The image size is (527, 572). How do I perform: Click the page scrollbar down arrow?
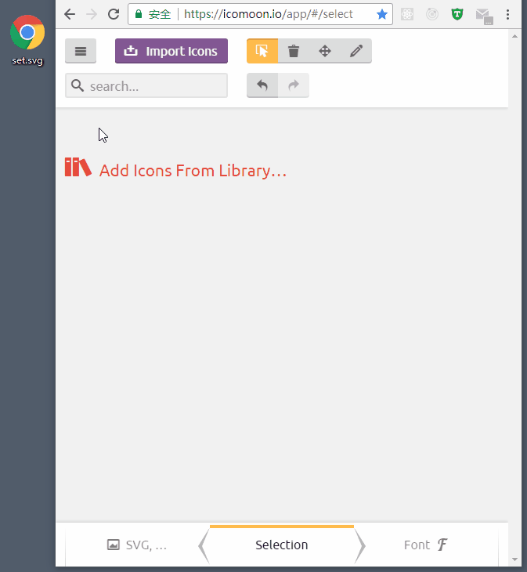(514, 559)
